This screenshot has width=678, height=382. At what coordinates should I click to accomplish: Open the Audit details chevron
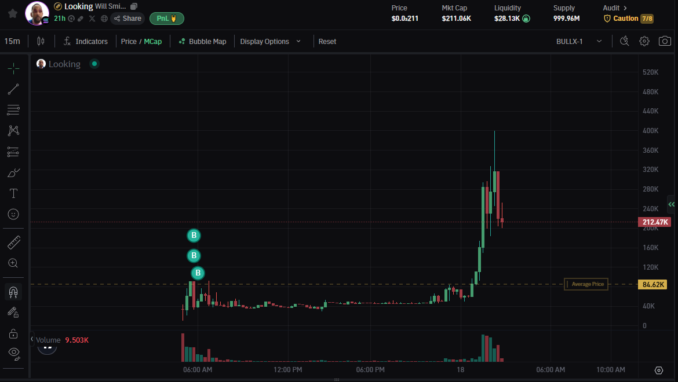[x=625, y=8]
